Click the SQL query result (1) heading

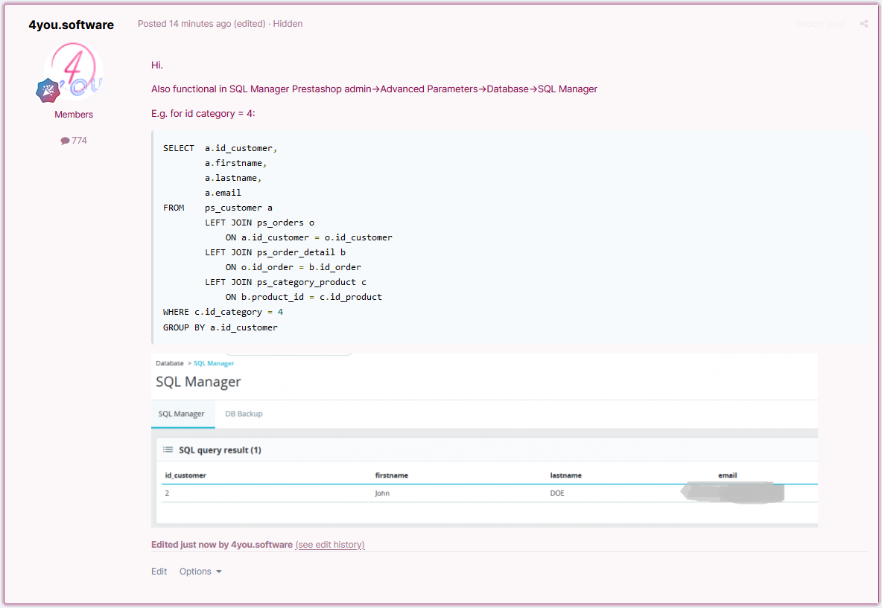[x=220, y=450]
